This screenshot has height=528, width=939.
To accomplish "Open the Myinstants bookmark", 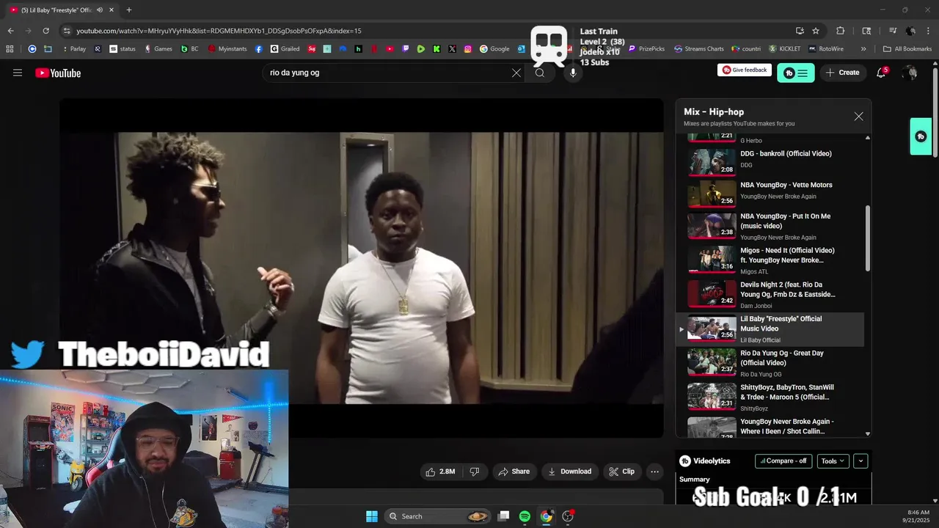I will tap(227, 49).
